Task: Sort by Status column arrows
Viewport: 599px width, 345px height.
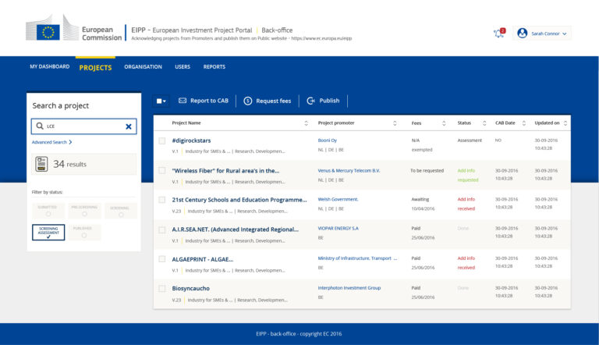Action: 484,123
